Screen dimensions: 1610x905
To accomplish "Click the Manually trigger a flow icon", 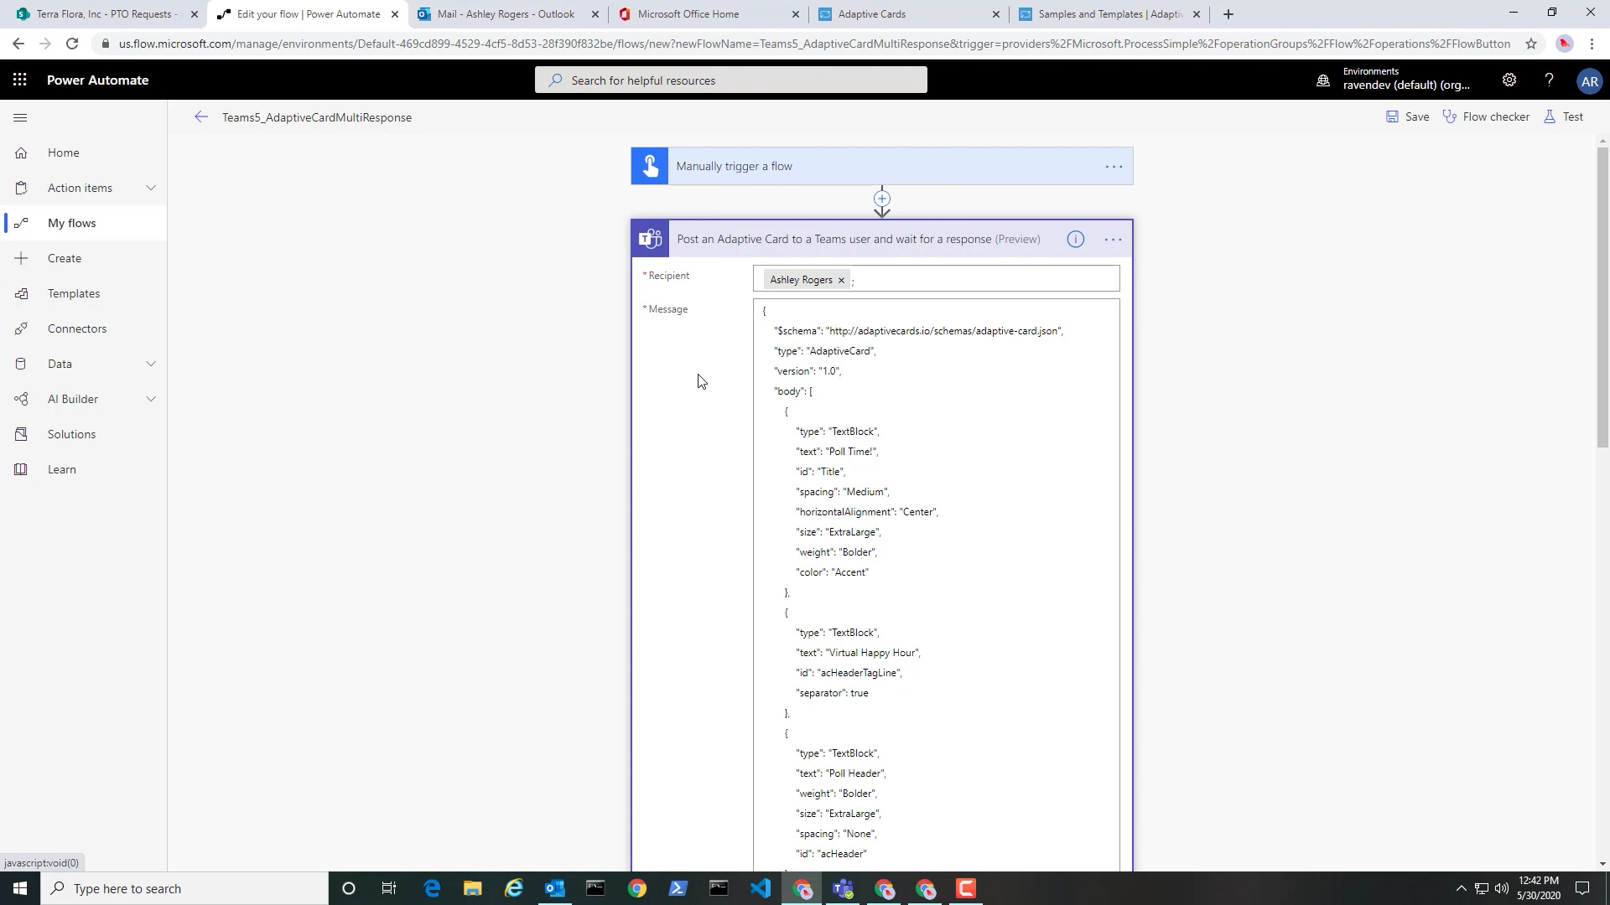I will point(650,166).
